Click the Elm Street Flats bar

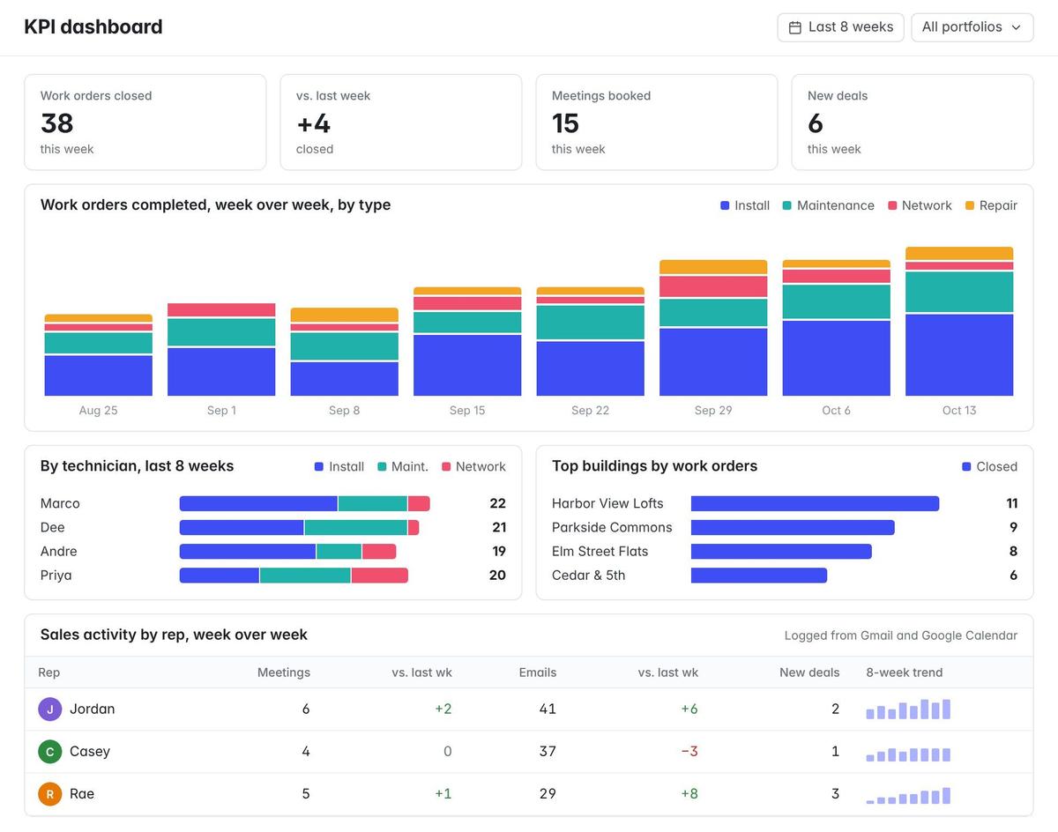781,551
